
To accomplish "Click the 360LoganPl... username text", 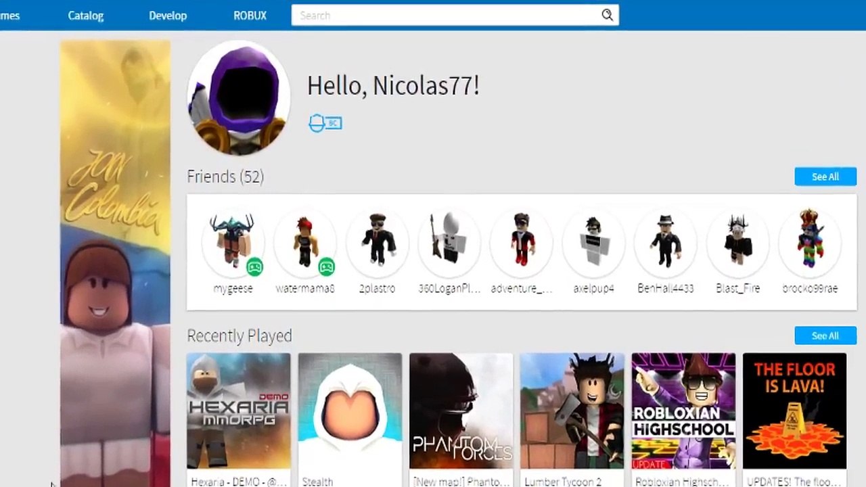I will tap(449, 288).
